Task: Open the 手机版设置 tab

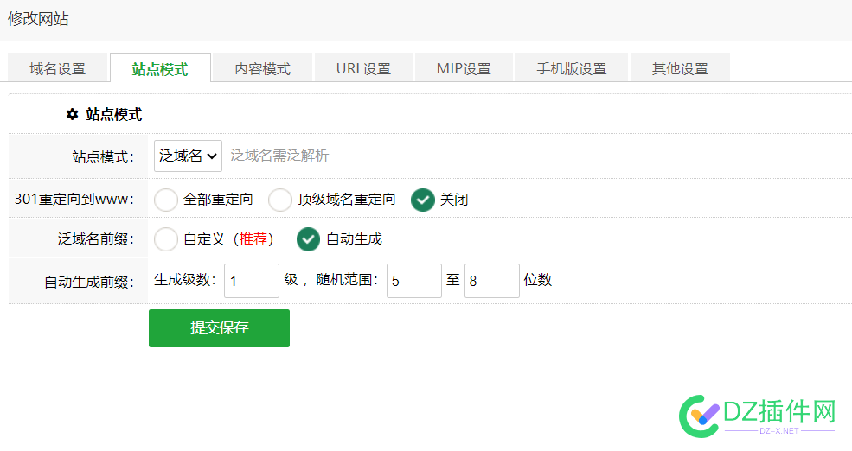Action: coord(572,68)
